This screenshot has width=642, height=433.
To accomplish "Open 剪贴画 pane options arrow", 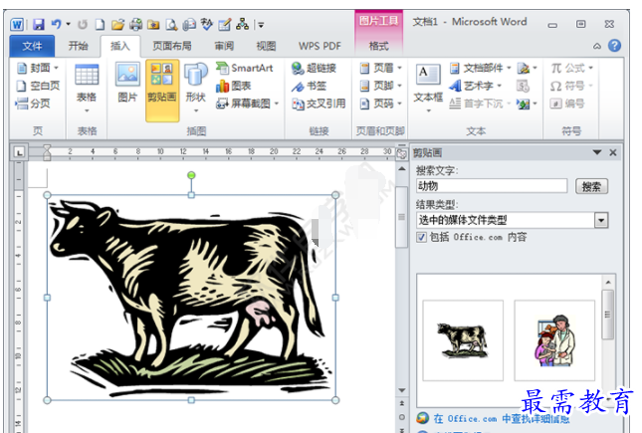I will click(597, 152).
